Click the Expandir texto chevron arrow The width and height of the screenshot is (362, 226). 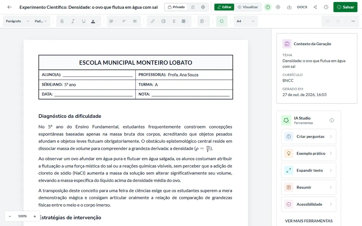pyautogui.click(x=331, y=170)
